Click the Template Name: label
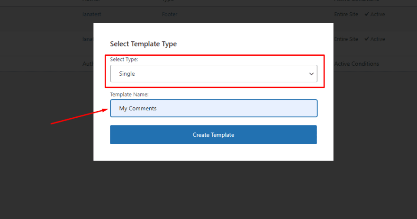This screenshot has height=219, width=417. [129, 95]
